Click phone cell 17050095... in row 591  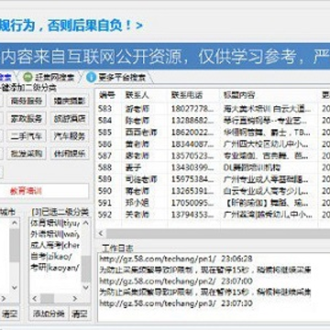(192, 203)
